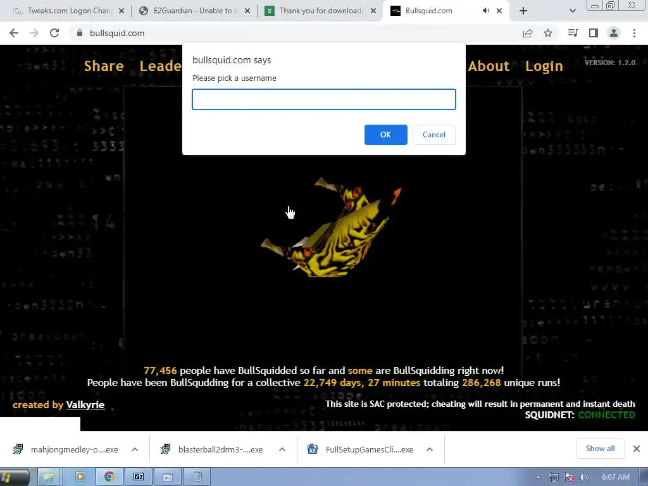Close the downloads bar

point(637,449)
